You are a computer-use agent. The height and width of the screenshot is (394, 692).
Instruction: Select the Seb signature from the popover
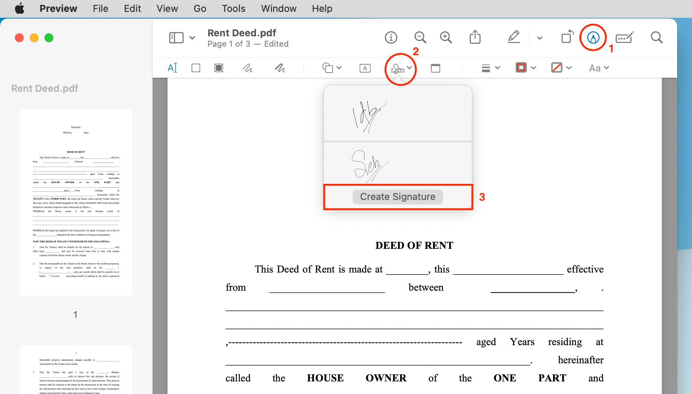[x=397, y=164]
